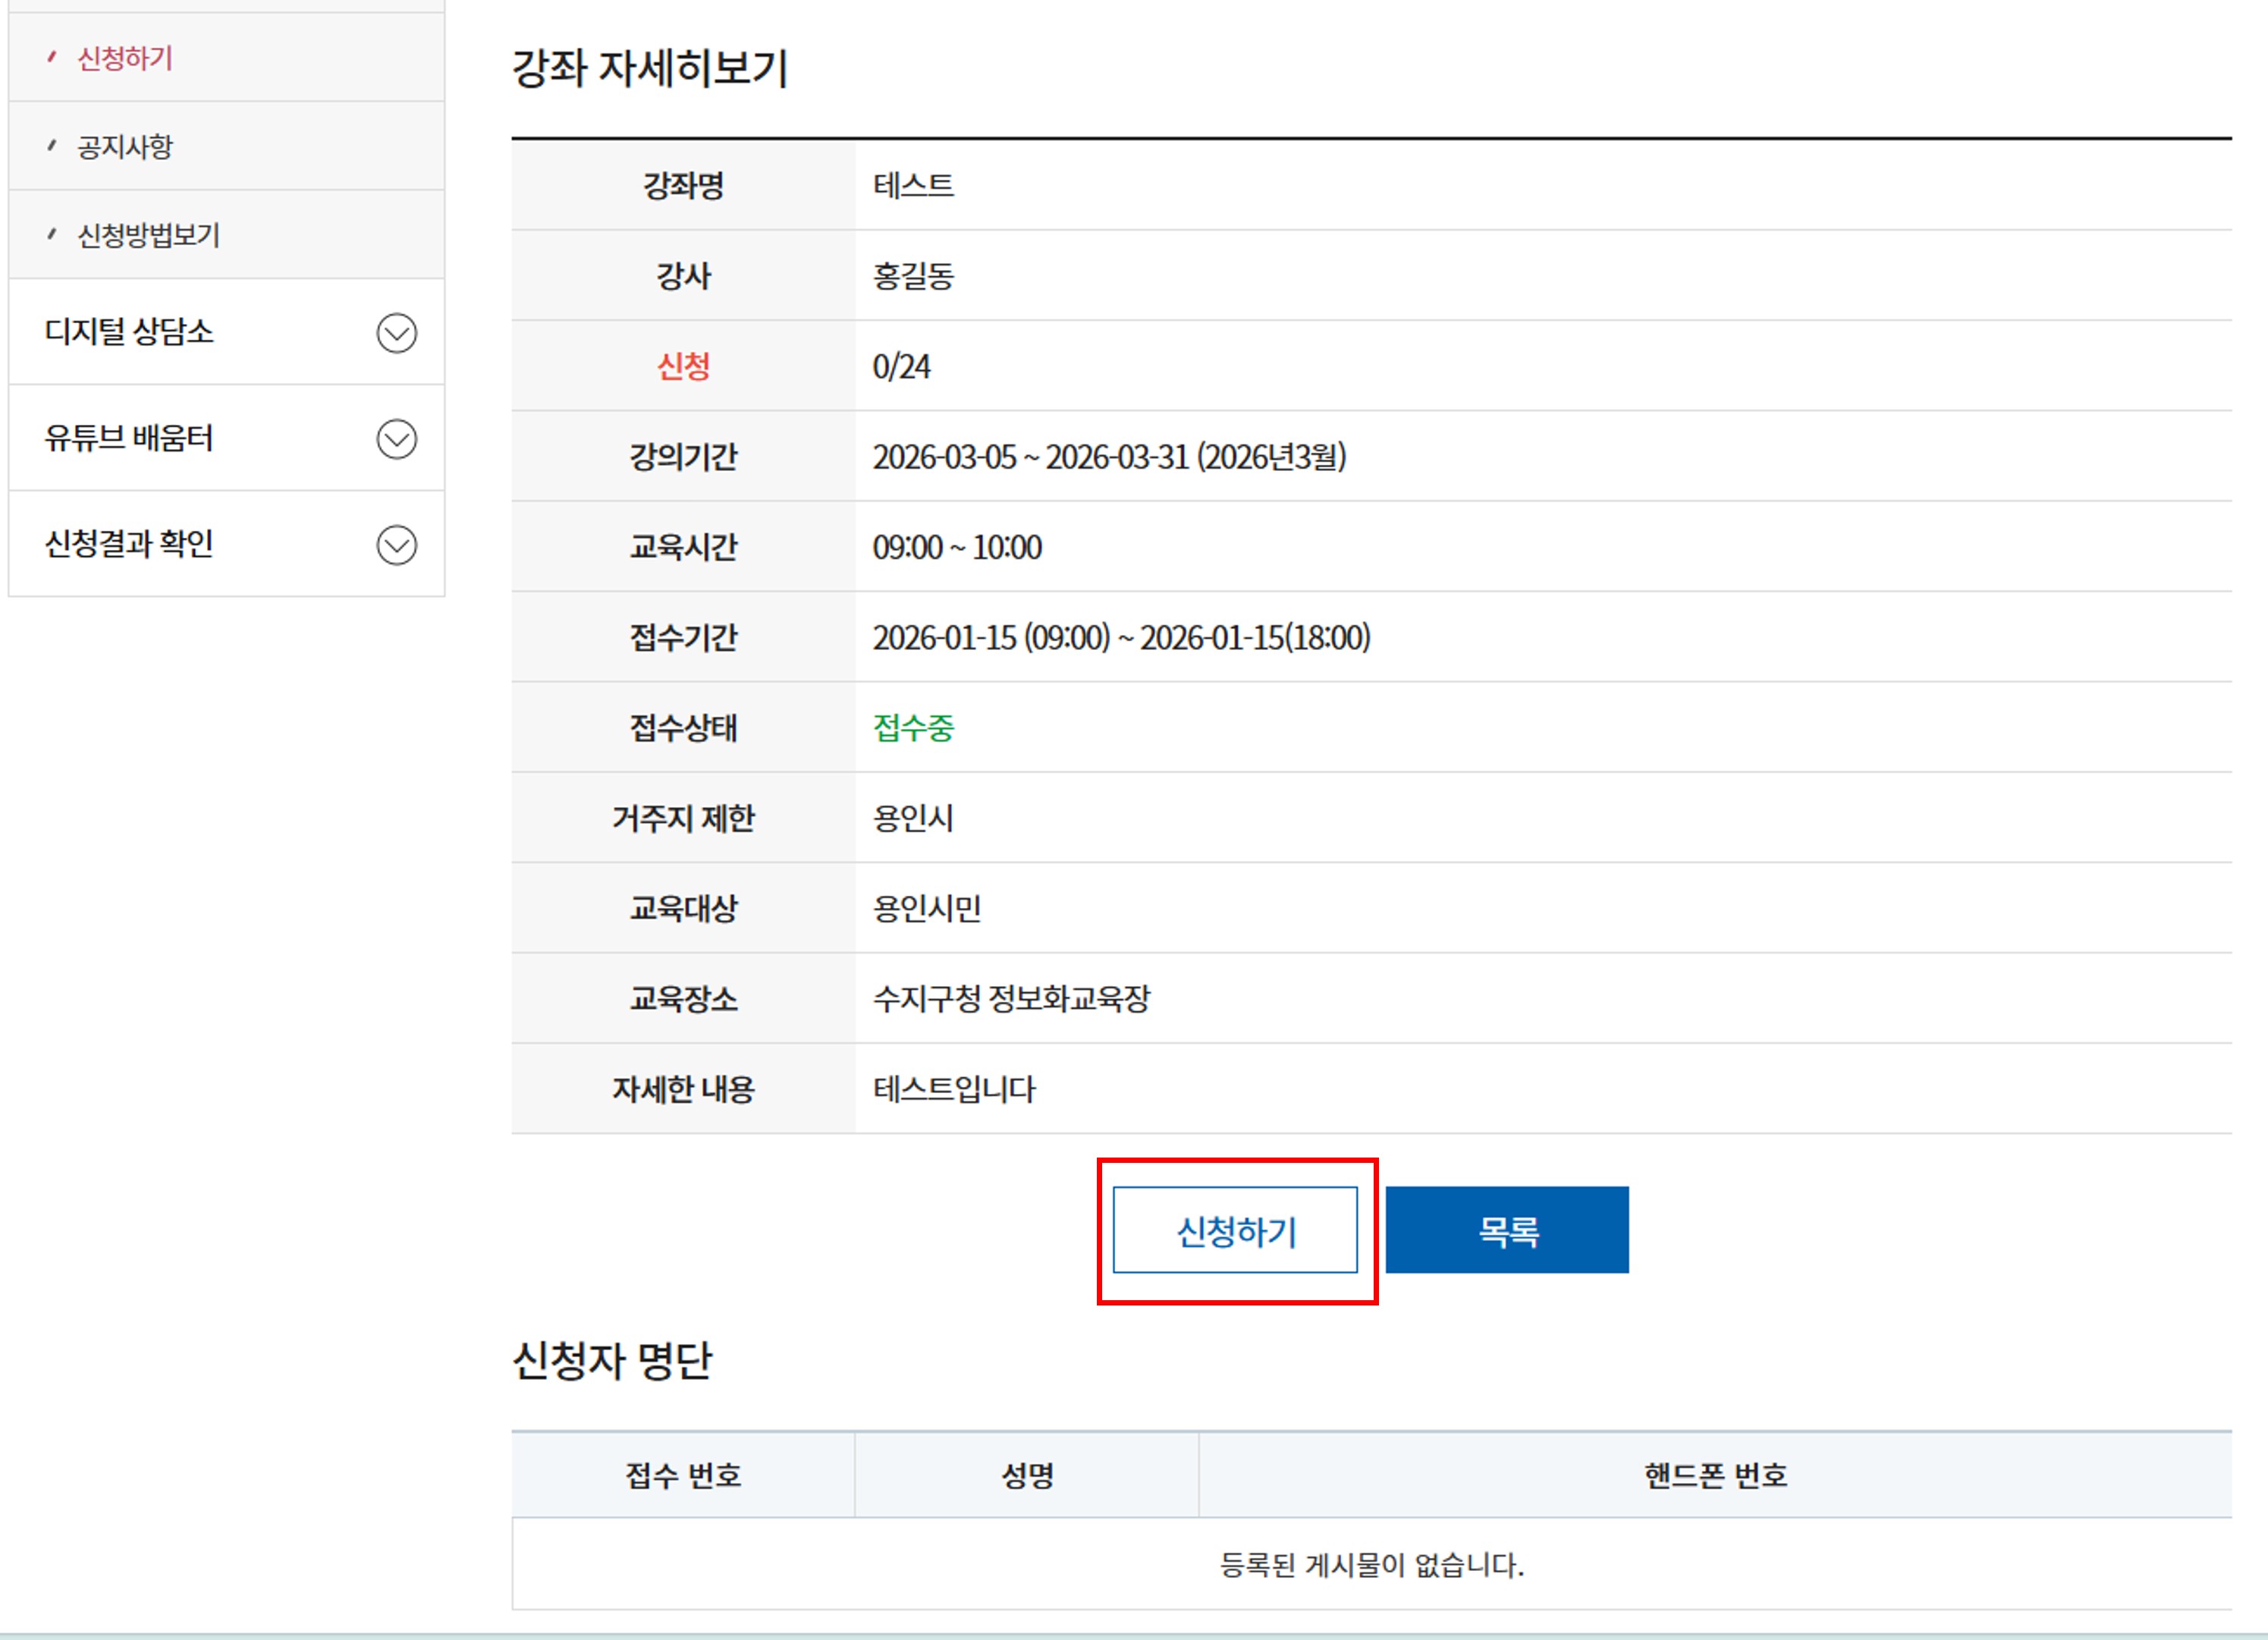Open 신청방법보기 in the sidebar menu

tap(148, 235)
